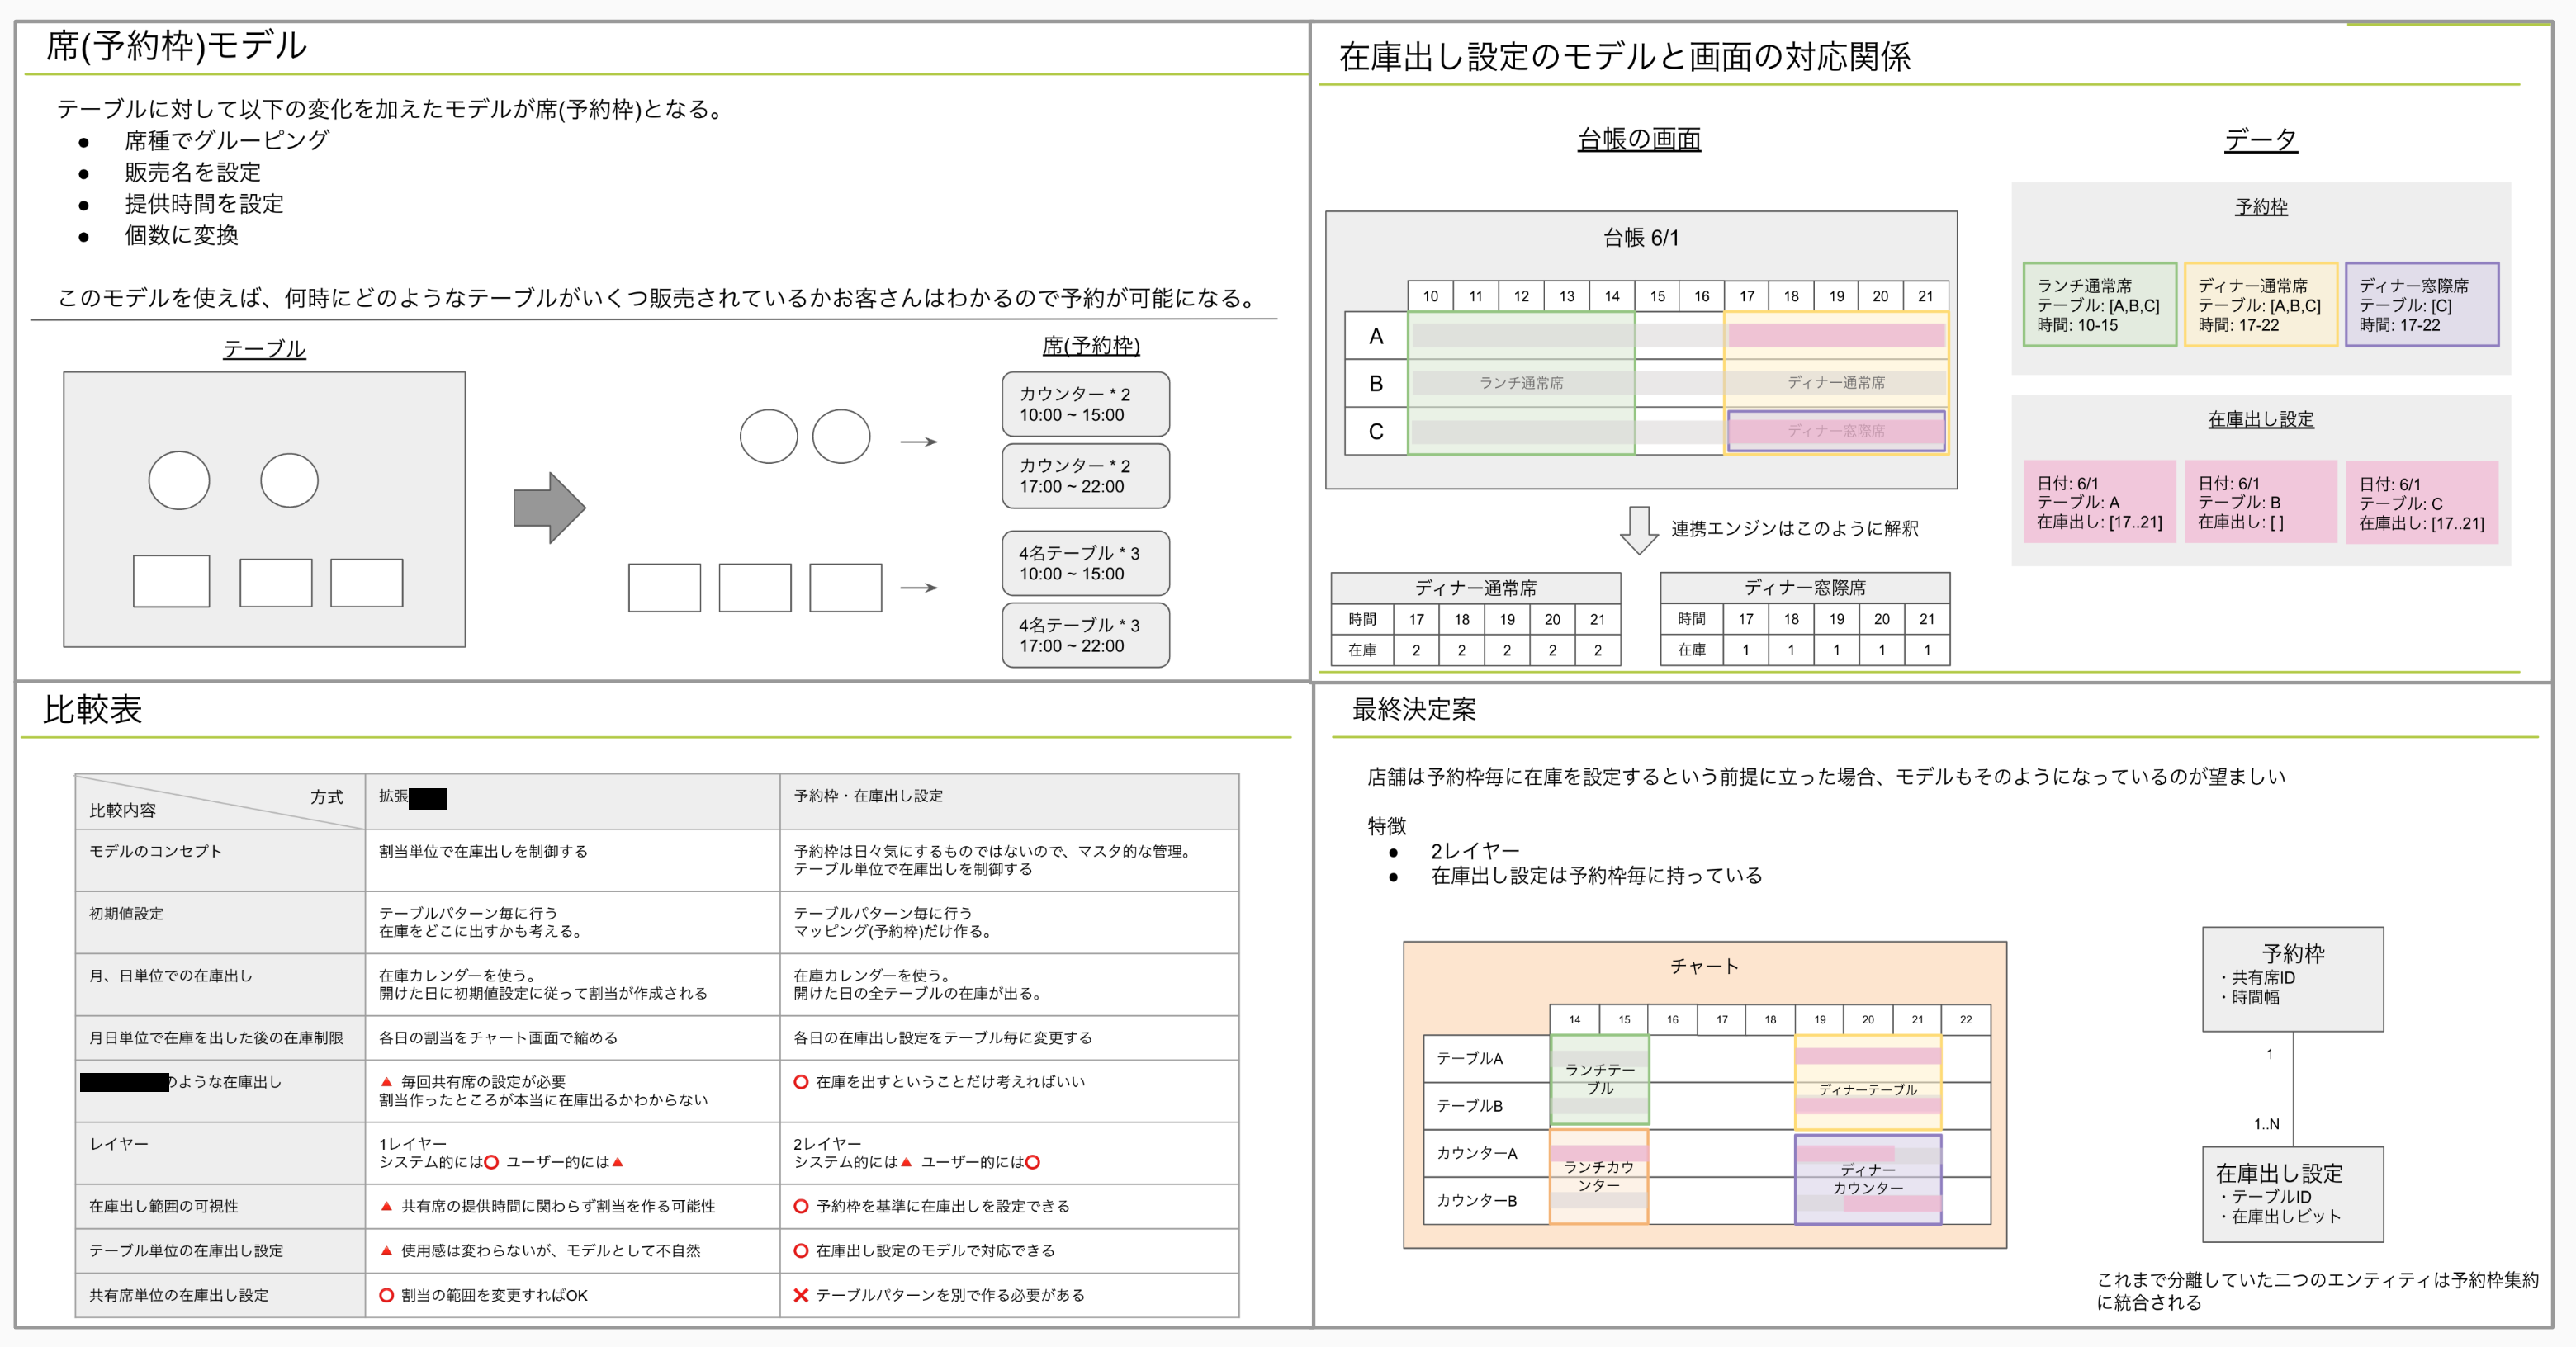Select a counter seat circle shape in テーブル diagram
This screenshot has width=2576, height=1347.
182,481
